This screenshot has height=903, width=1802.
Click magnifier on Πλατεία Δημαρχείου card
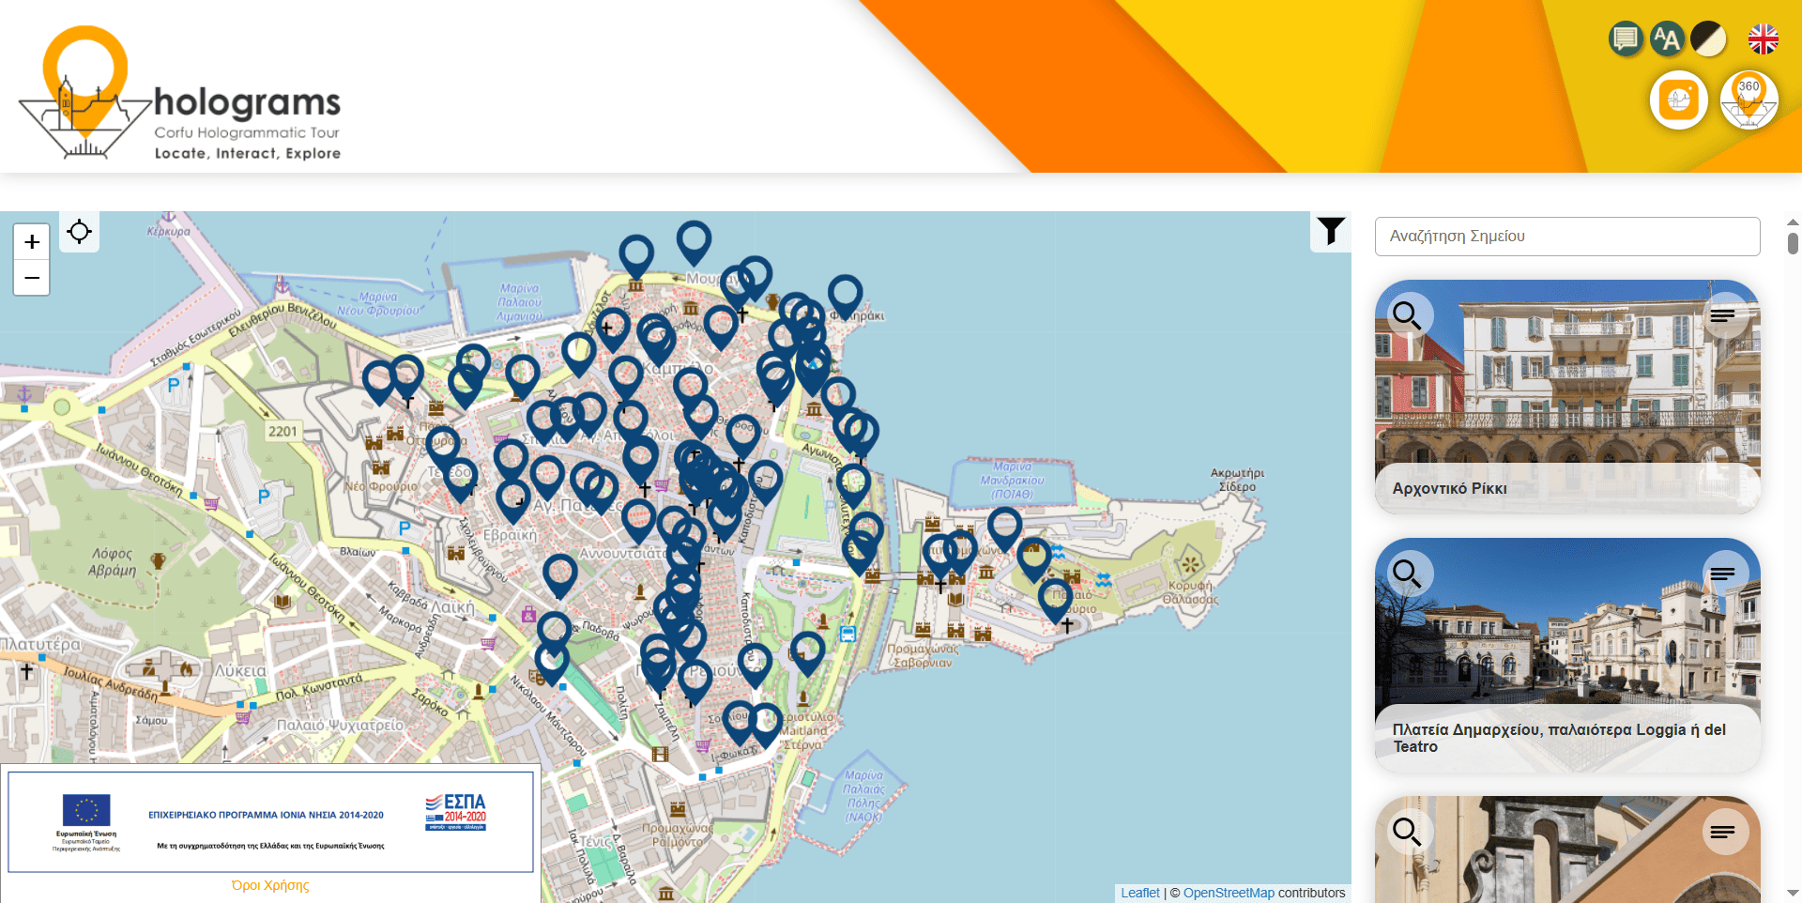(1406, 573)
